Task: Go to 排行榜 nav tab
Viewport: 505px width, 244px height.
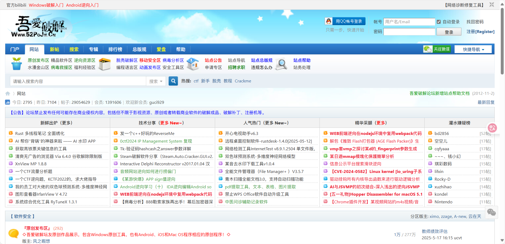Action: pyautogui.click(x=115, y=49)
